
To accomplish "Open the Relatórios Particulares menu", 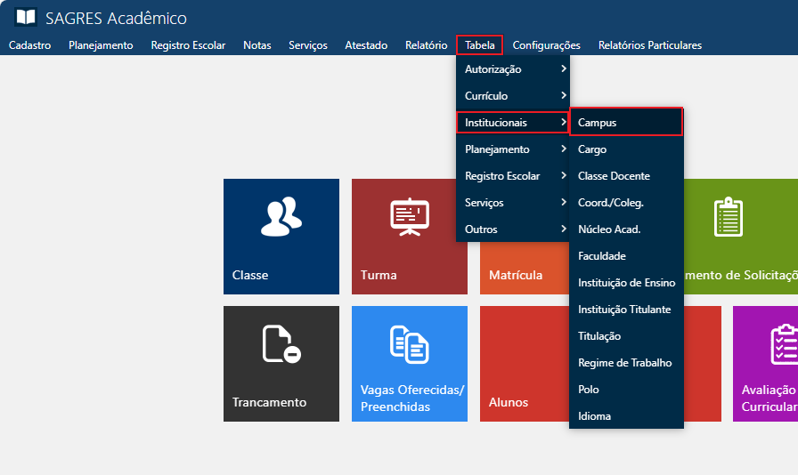I will click(649, 45).
